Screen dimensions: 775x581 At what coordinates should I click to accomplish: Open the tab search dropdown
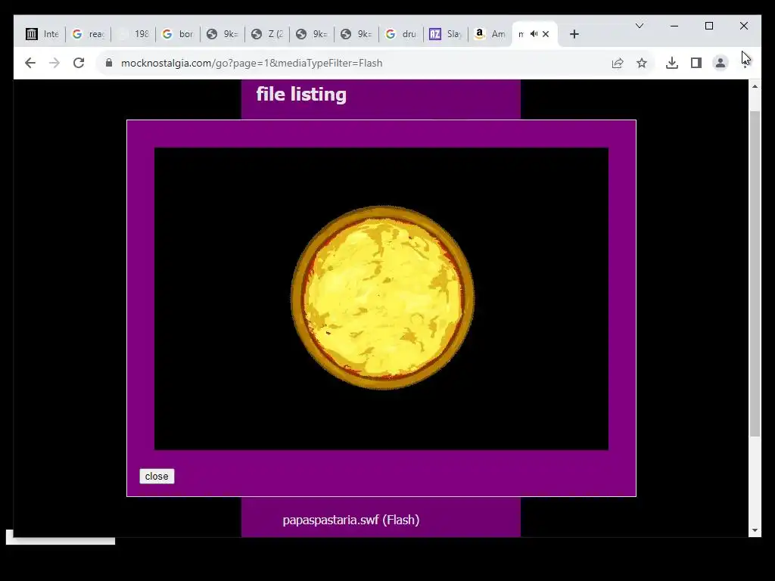click(639, 26)
